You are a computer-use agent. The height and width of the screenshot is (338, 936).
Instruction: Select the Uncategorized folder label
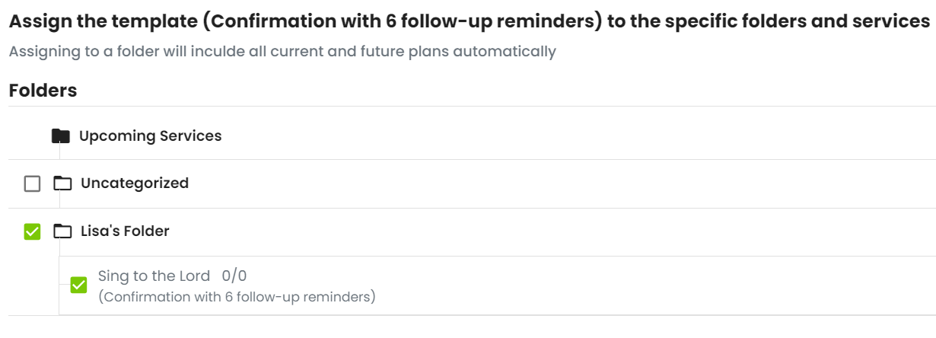(135, 183)
